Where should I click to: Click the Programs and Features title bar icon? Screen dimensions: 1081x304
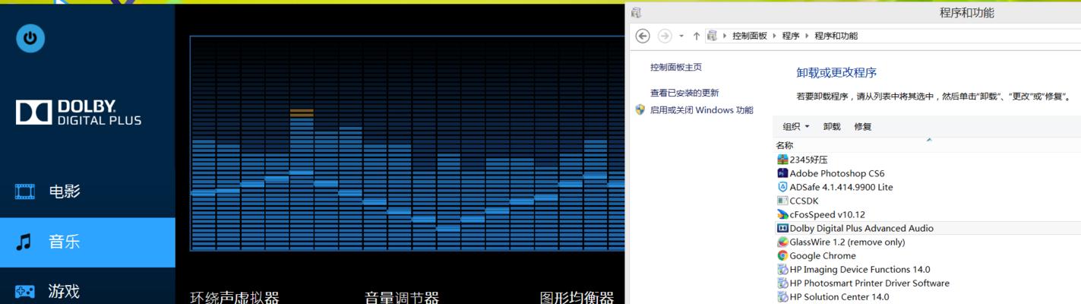point(636,13)
